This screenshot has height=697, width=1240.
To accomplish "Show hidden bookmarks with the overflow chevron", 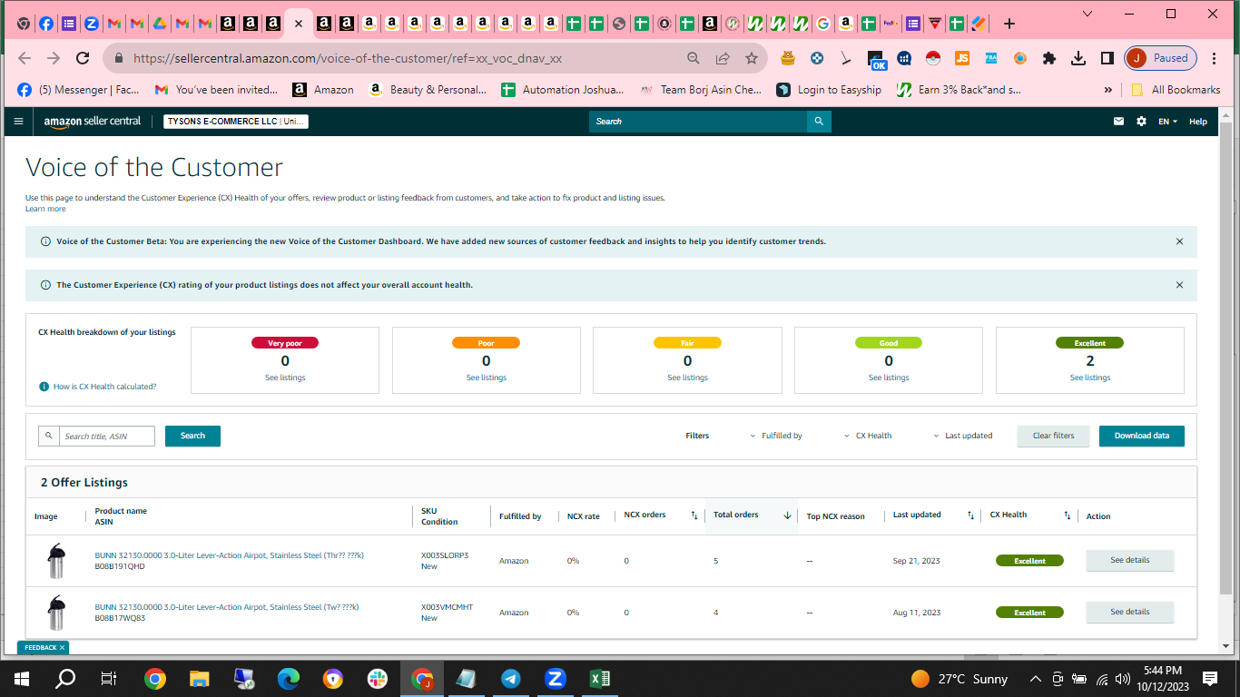I will 1107,90.
